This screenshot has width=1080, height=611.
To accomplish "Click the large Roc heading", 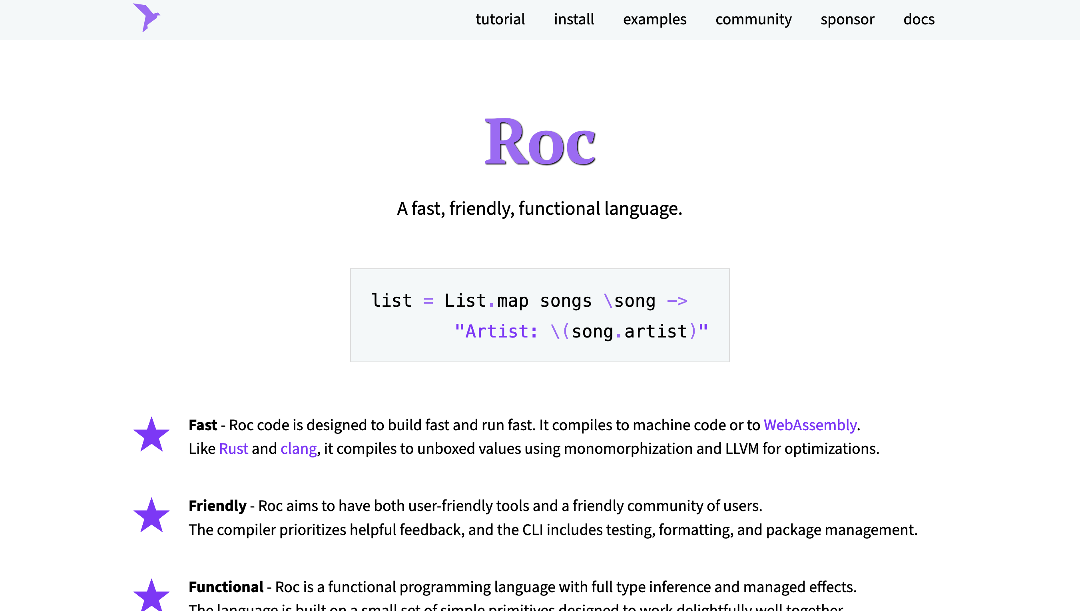I will pyautogui.click(x=540, y=142).
